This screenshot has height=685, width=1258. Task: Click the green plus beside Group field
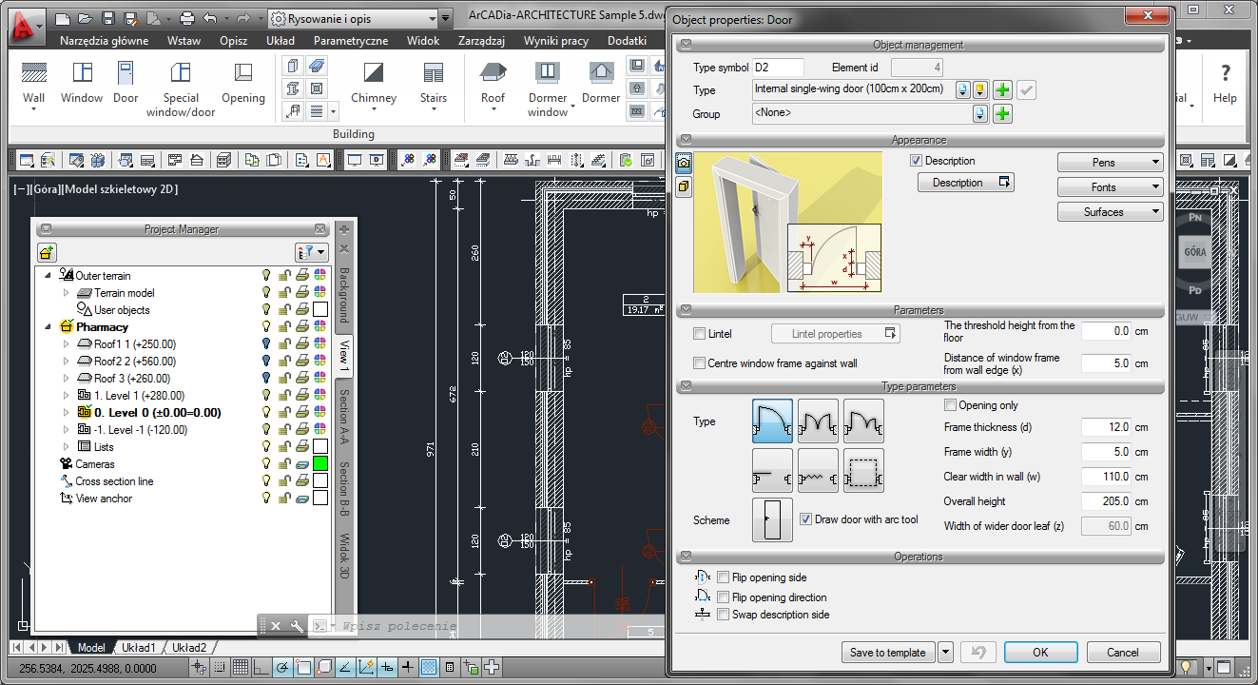pyautogui.click(x=1002, y=114)
